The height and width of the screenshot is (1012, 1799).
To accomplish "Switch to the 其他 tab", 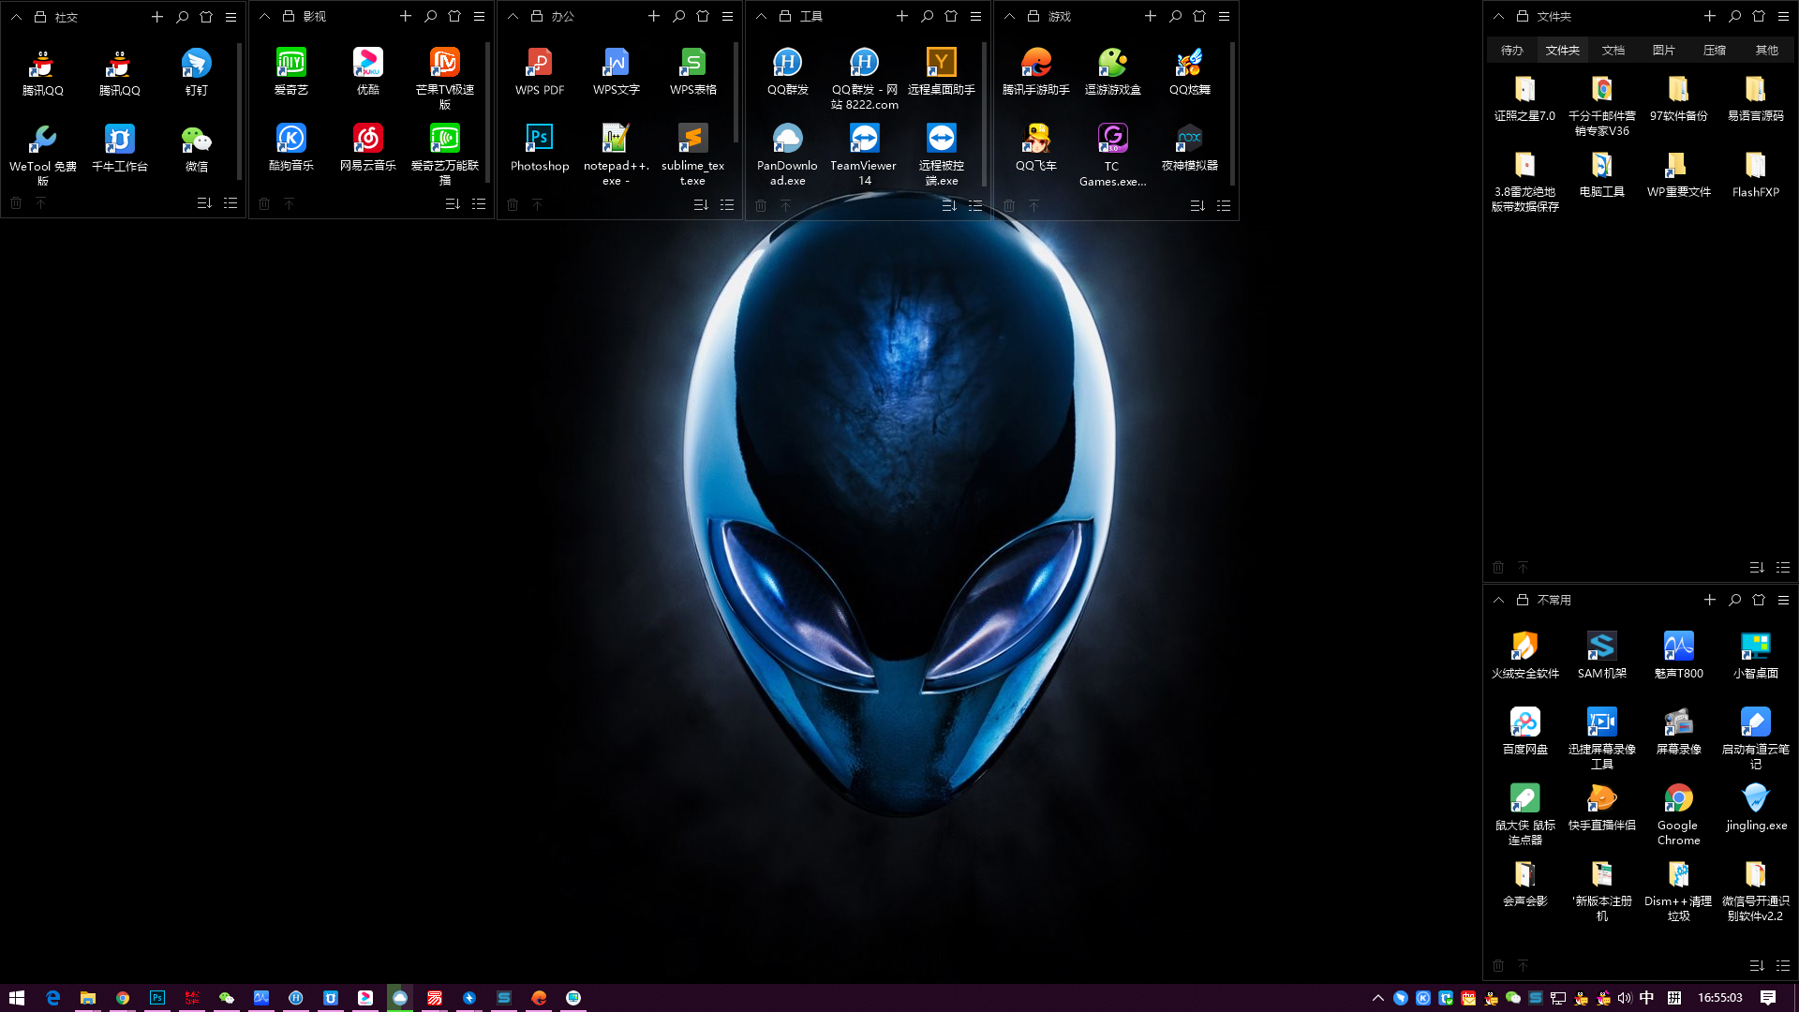I will click(1766, 51).
